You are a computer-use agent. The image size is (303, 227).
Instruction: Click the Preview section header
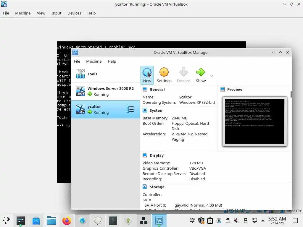[x=235, y=89]
